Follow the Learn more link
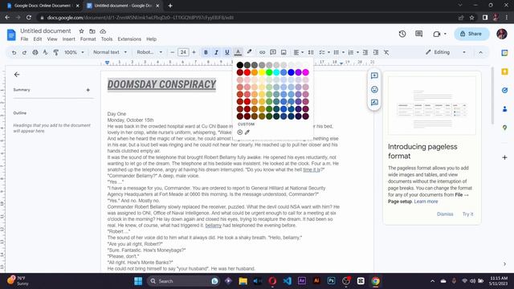Image resolution: width=514 pixels, height=289 pixels. pyautogui.click(x=426, y=201)
